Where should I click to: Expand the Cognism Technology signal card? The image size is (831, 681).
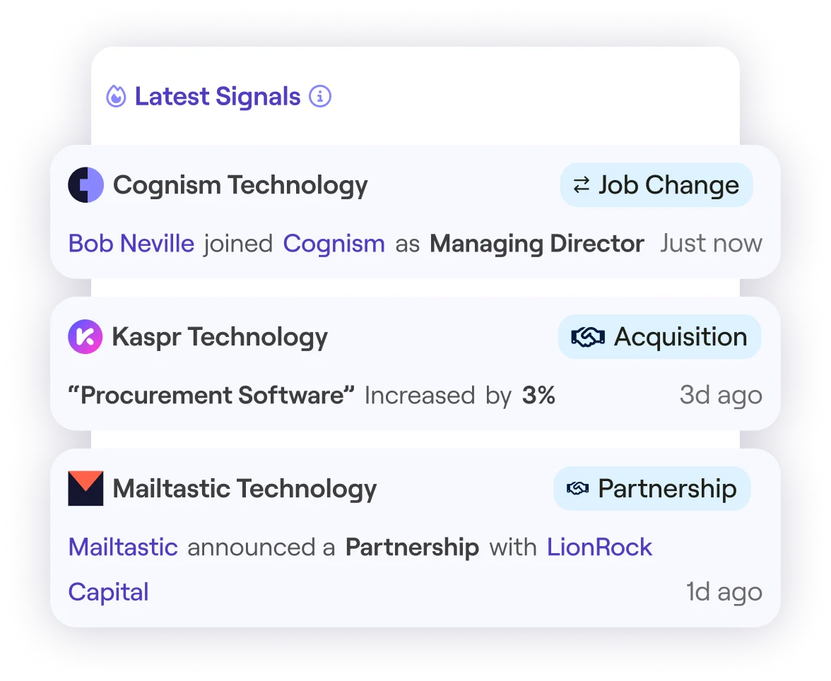(415, 212)
